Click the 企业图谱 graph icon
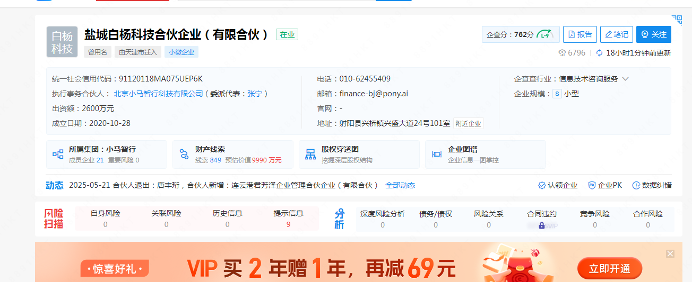Viewport: 692px width, 282px height. coord(437,154)
